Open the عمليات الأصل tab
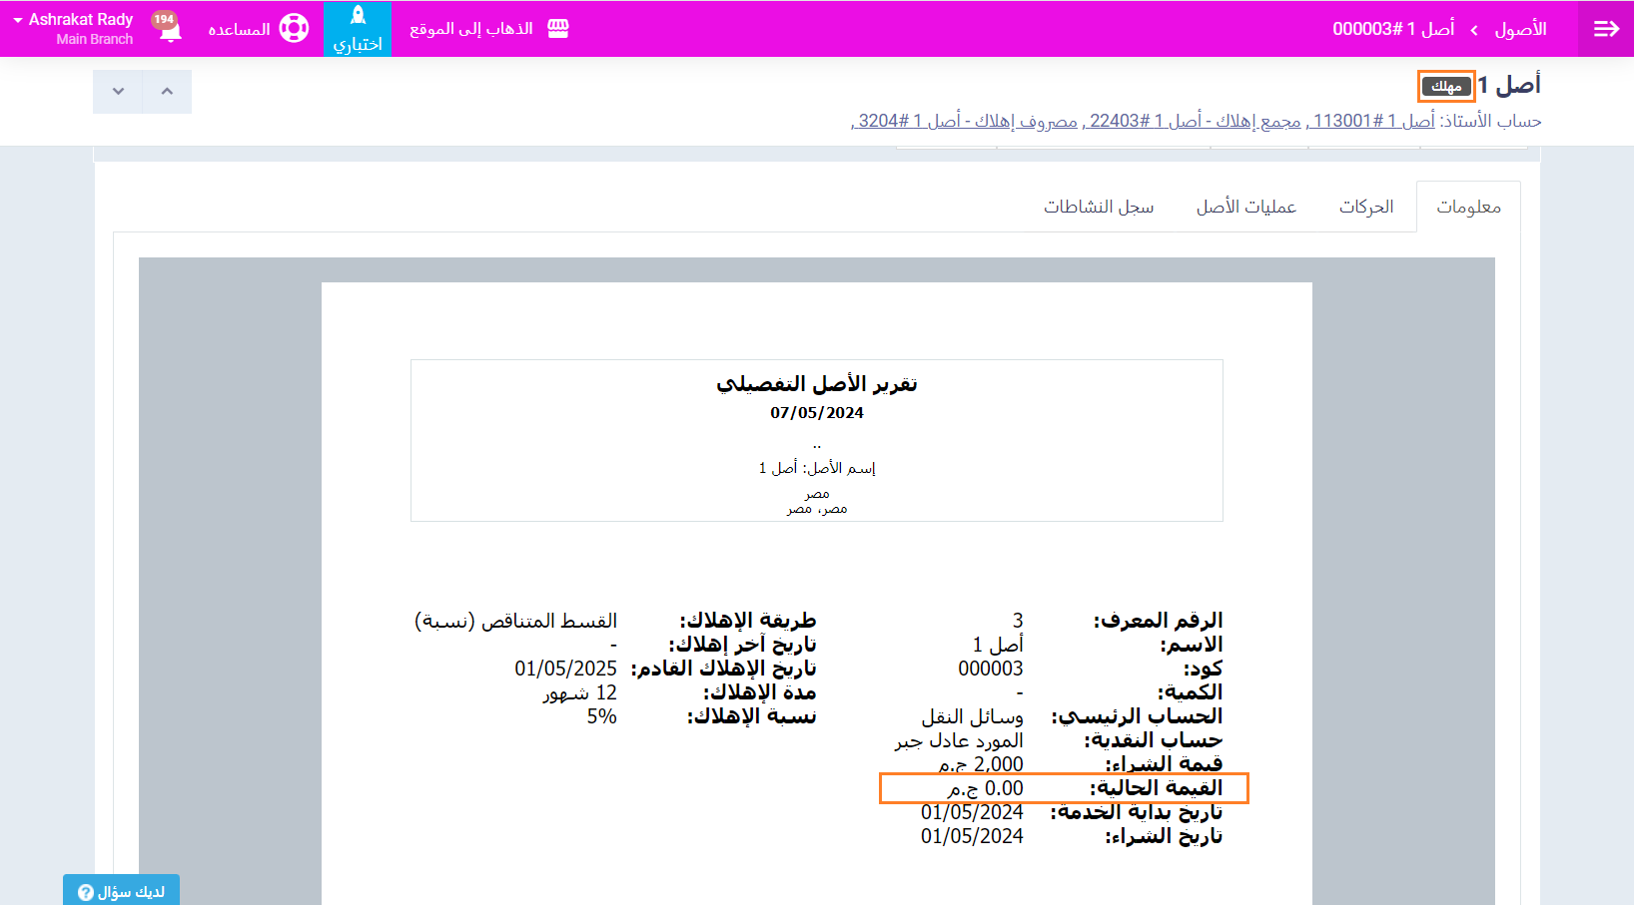The height and width of the screenshot is (905, 1634). point(1245,207)
